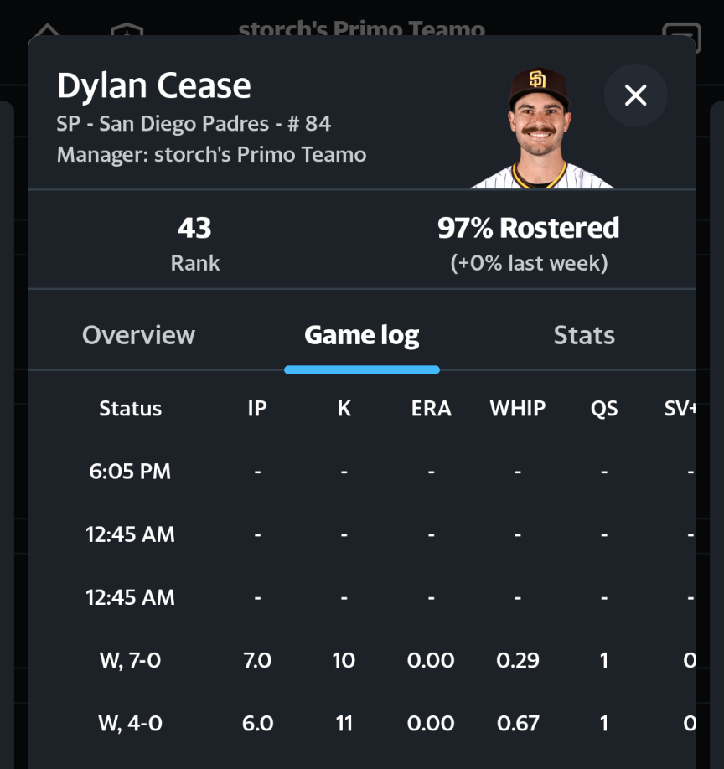Select the K column header

(344, 409)
